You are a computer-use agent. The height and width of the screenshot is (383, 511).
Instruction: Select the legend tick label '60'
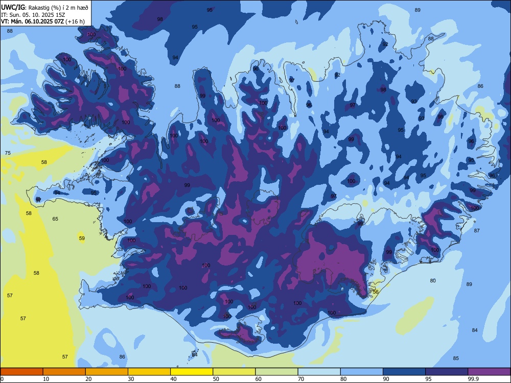click(259, 379)
